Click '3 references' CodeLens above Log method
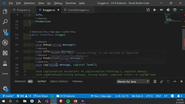This screenshot has width=185, height=104. click(42, 62)
